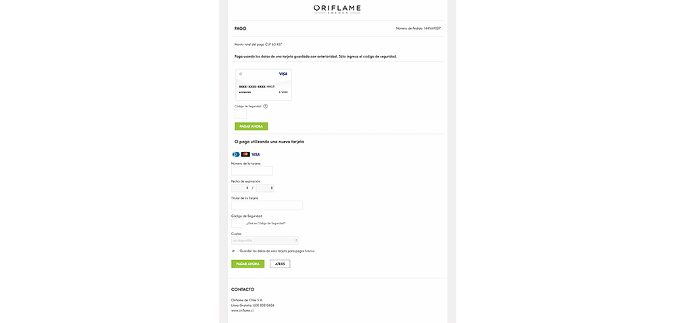
Task: Focus the Número de la tarjeta field
Action: point(251,171)
